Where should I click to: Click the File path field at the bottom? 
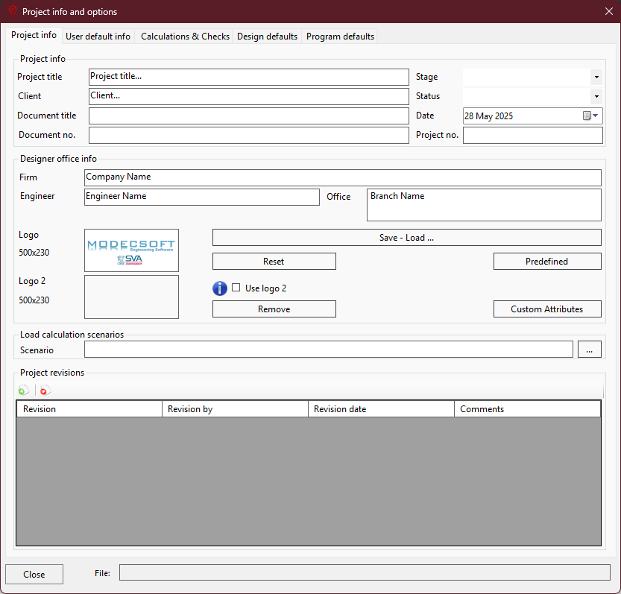click(365, 572)
